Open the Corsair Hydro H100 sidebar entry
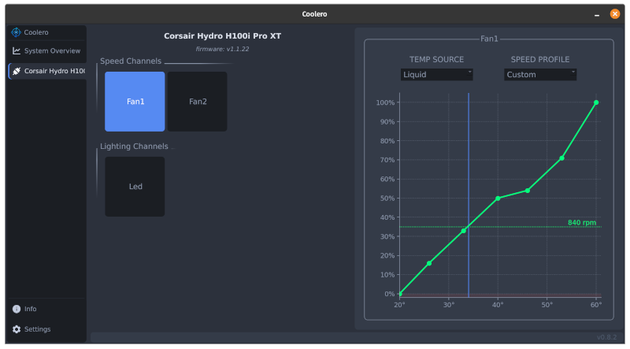 [47, 71]
